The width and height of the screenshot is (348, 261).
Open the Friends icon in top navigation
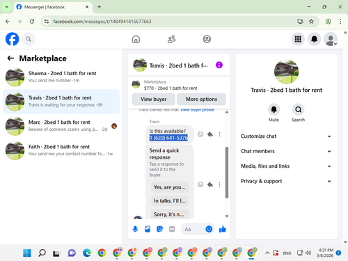pyautogui.click(x=171, y=39)
